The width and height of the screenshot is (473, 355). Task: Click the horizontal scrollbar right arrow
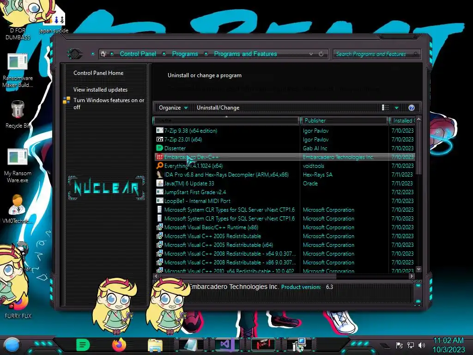(412, 276)
